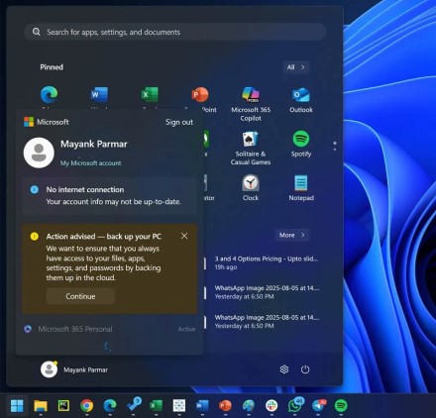Open the pinned Edge app in Start
Viewport: 436px width, 418px height.
point(50,95)
